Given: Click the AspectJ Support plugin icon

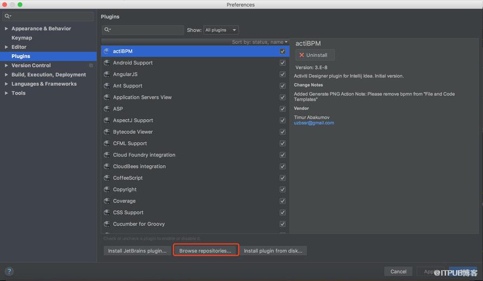Looking at the screenshot, I should click(x=106, y=120).
